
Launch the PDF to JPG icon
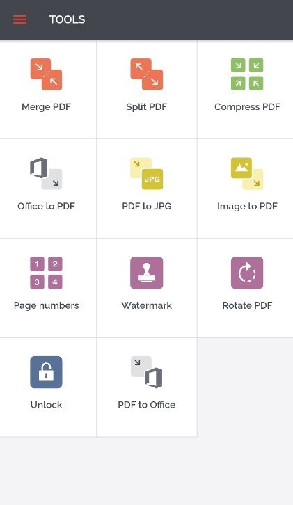click(x=147, y=173)
